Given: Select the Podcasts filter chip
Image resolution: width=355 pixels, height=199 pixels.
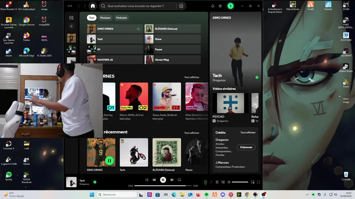Looking at the screenshot, I should 121,18.
